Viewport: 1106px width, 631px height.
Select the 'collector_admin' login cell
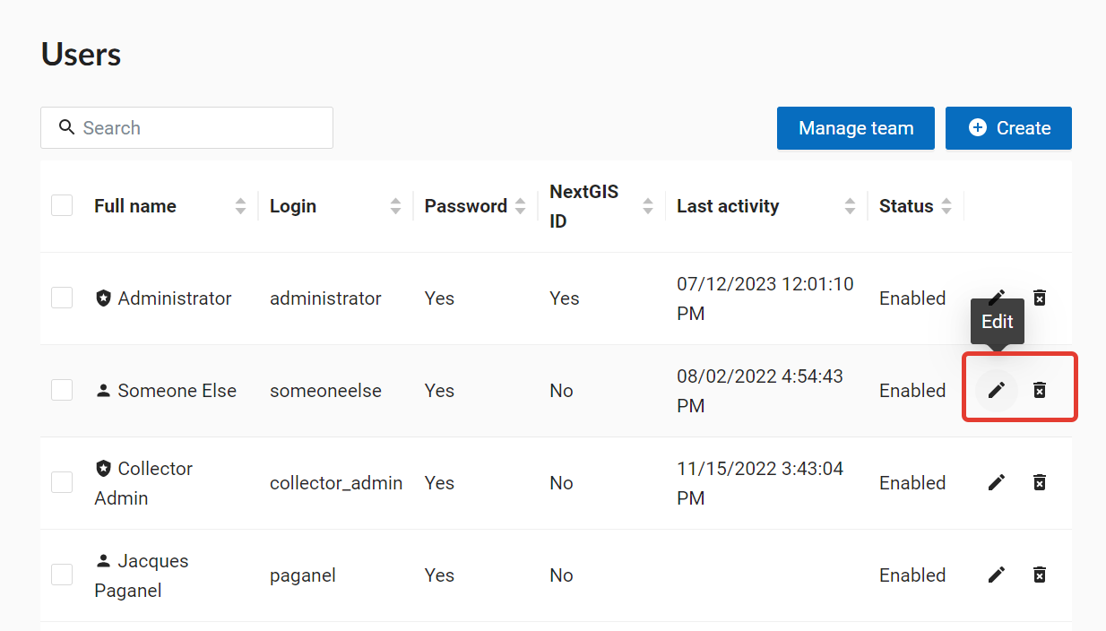tap(336, 483)
